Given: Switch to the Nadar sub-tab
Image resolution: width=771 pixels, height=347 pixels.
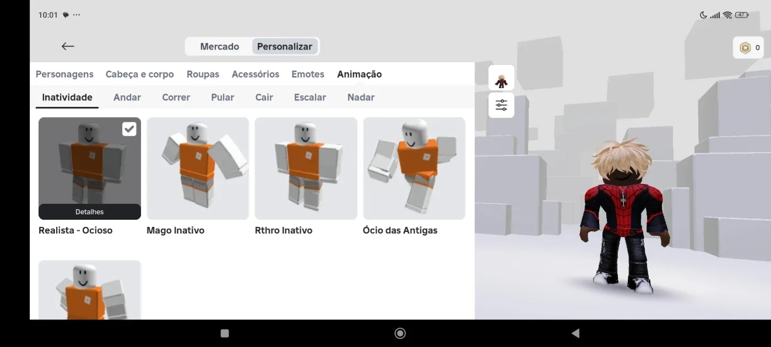Looking at the screenshot, I should [x=361, y=97].
